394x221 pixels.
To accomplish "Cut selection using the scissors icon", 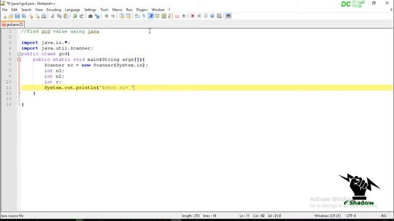I will [52, 17].
